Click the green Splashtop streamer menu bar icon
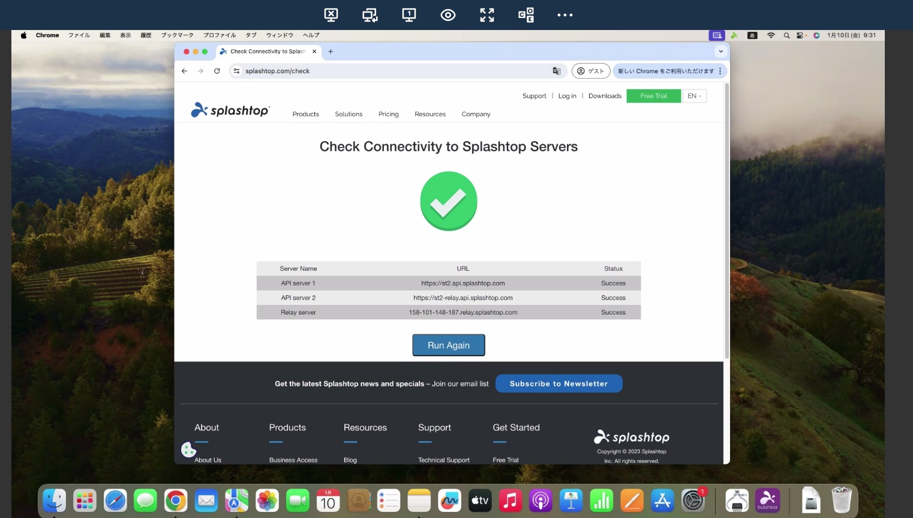Screen dimensions: 913x518 (x=734, y=35)
